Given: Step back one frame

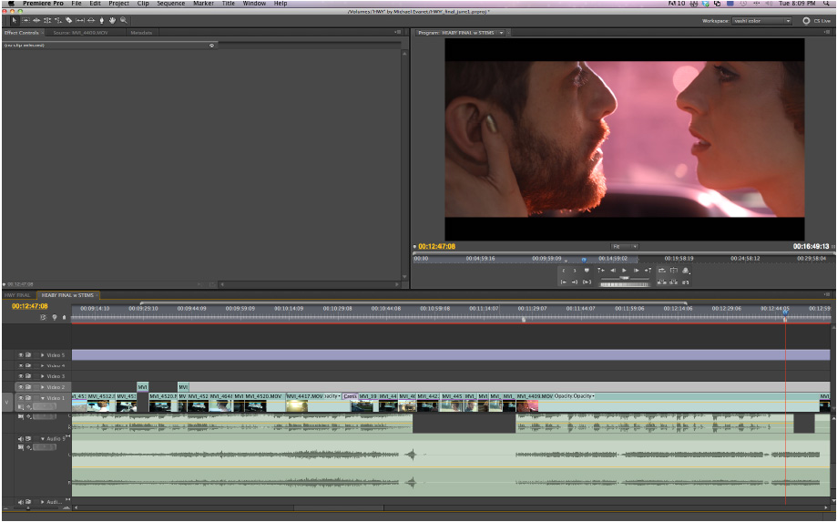Looking at the screenshot, I should coord(613,271).
